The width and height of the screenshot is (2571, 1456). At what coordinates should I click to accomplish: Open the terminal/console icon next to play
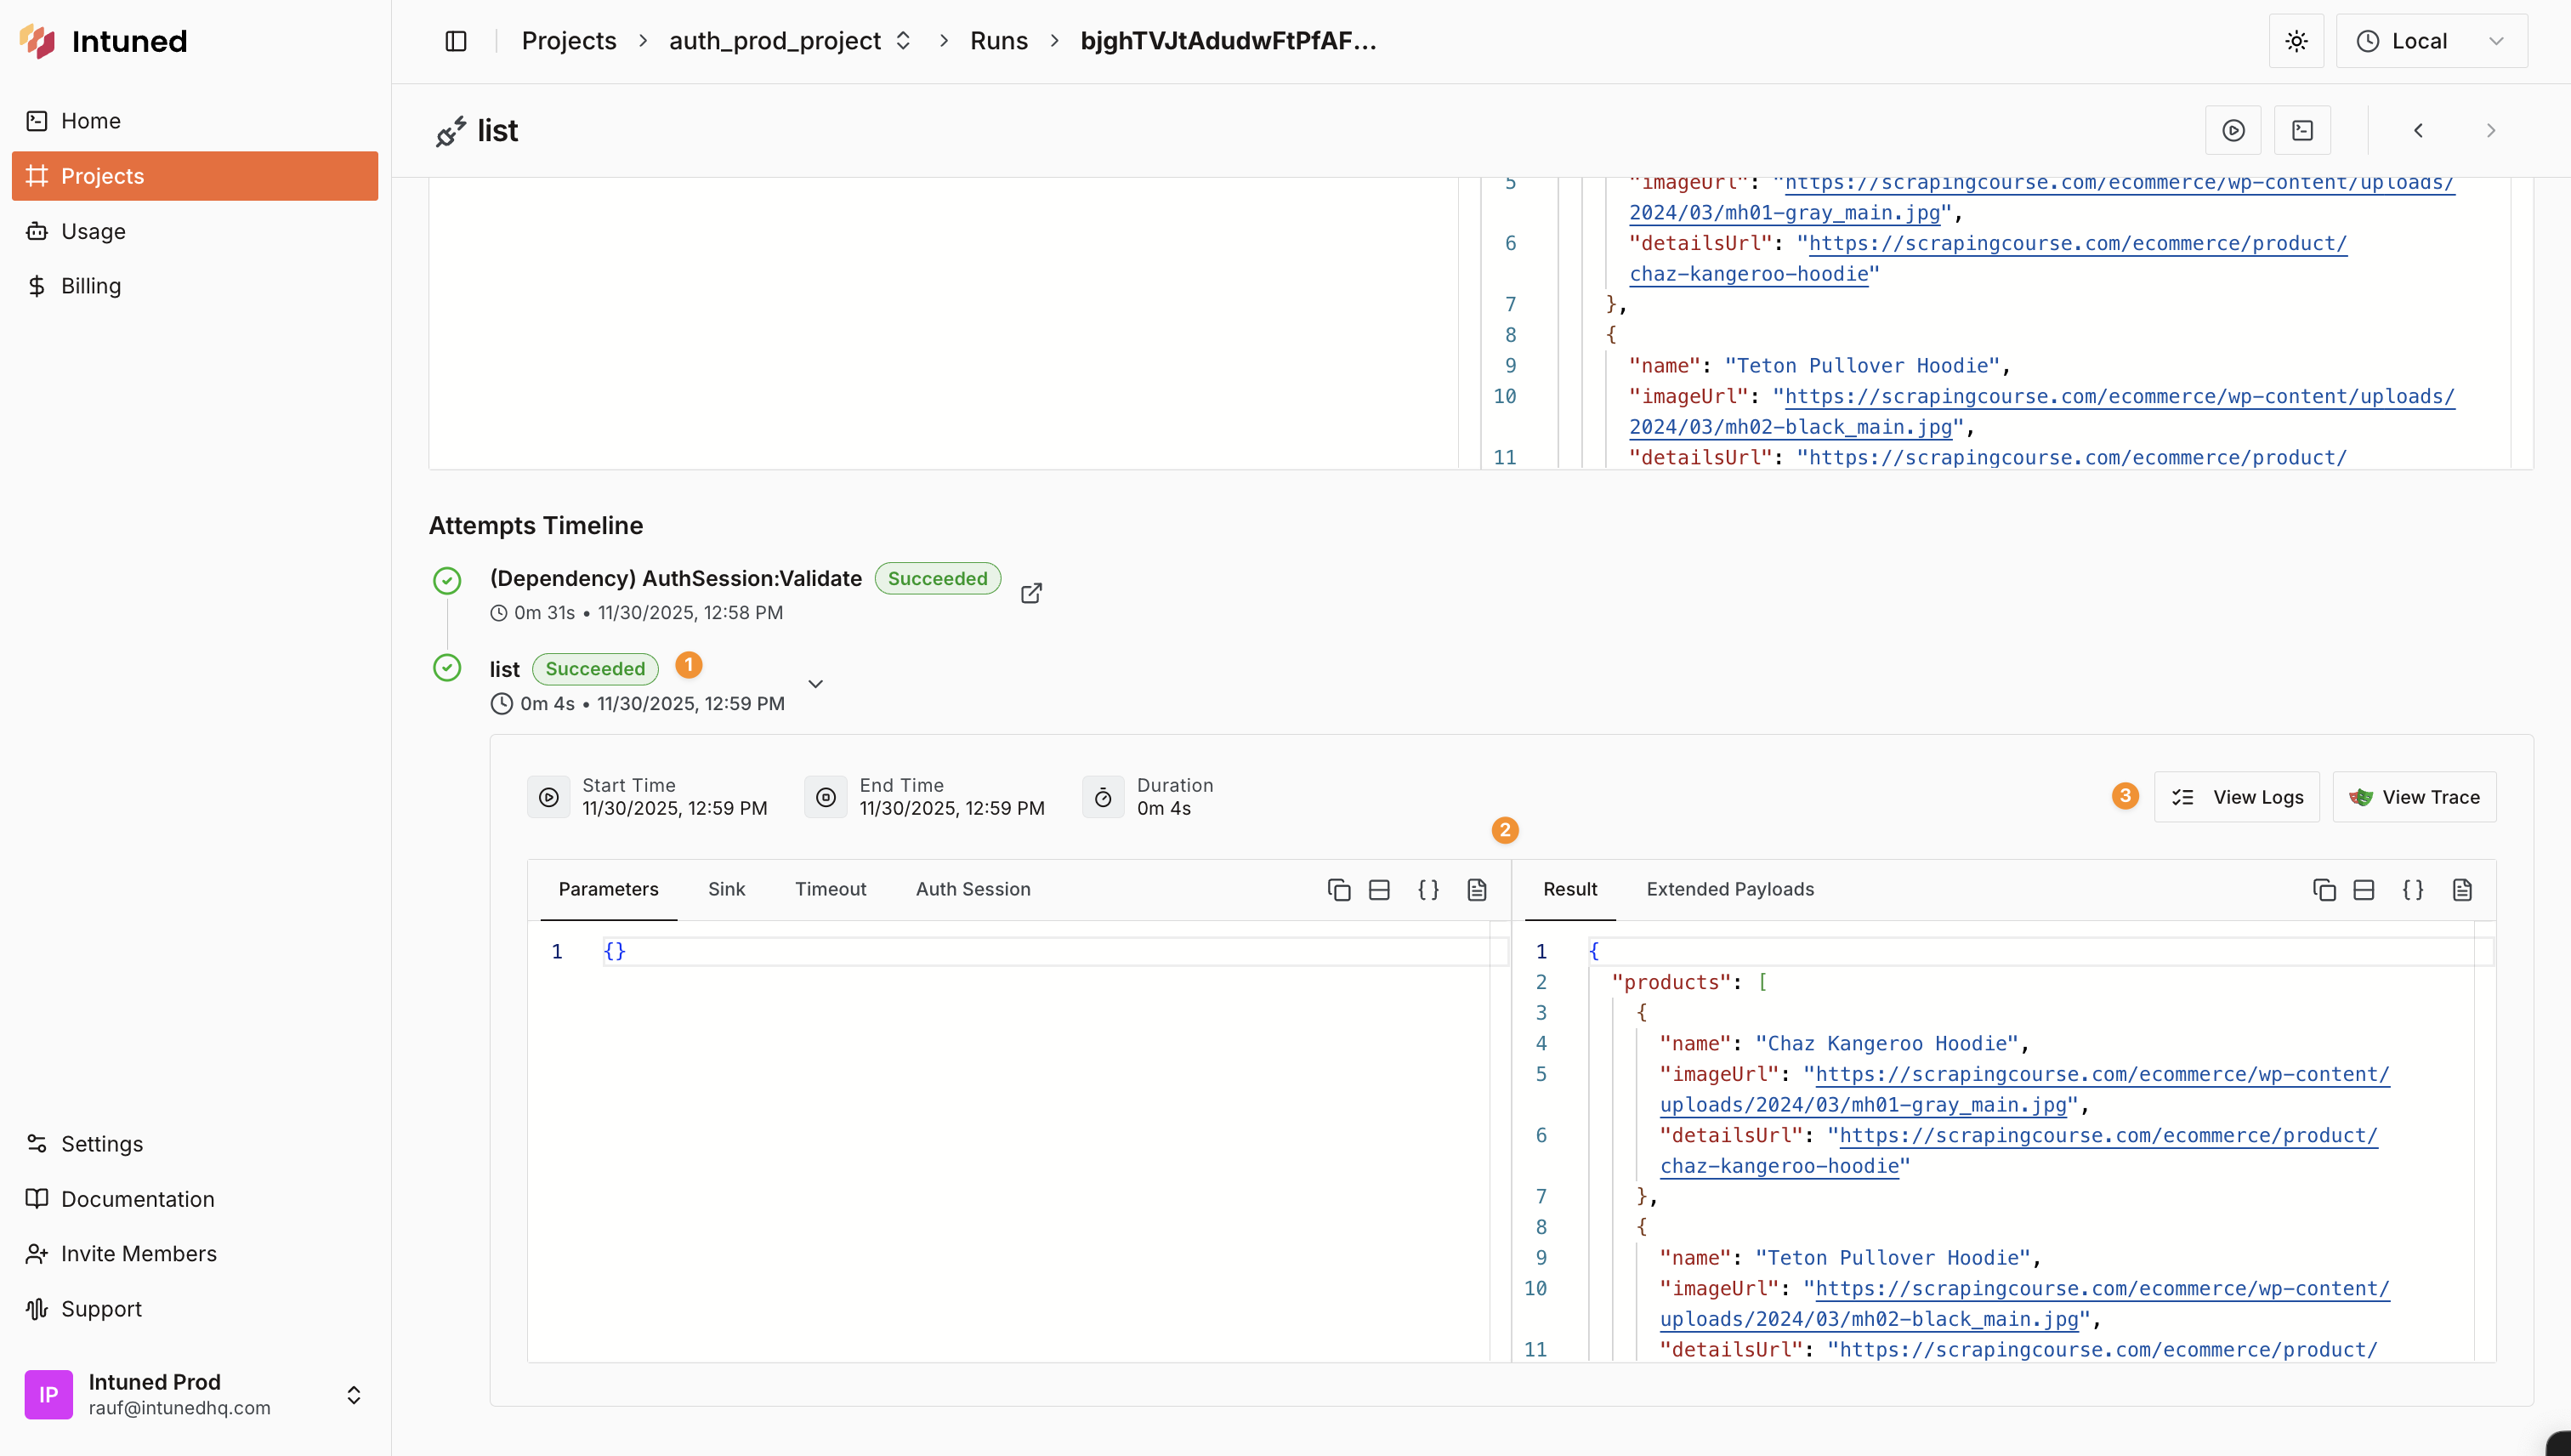(2302, 130)
